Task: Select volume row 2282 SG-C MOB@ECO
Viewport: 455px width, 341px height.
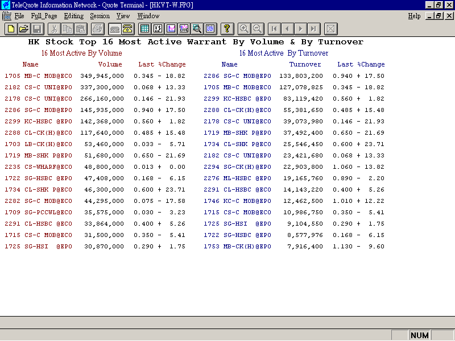Action: tap(95, 201)
